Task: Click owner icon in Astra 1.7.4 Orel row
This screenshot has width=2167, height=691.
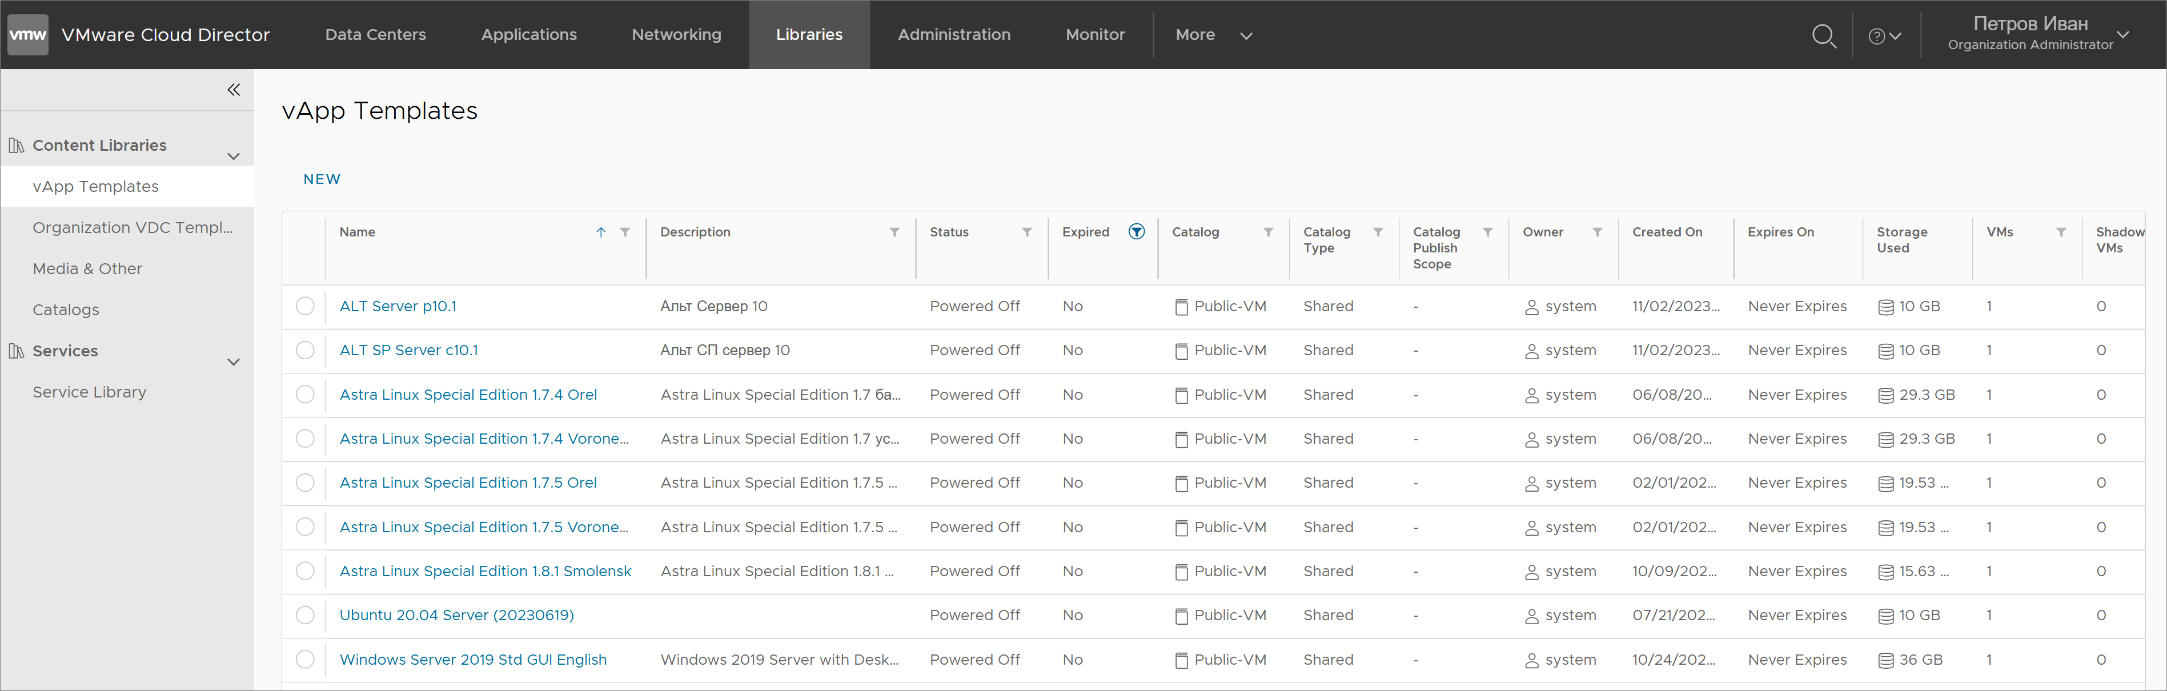Action: click(1532, 395)
